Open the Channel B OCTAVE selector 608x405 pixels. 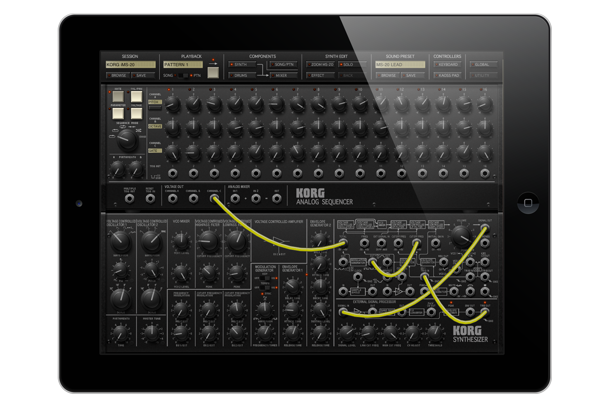155,126
